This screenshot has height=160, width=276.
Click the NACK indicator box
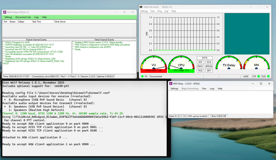pos(200,66)
